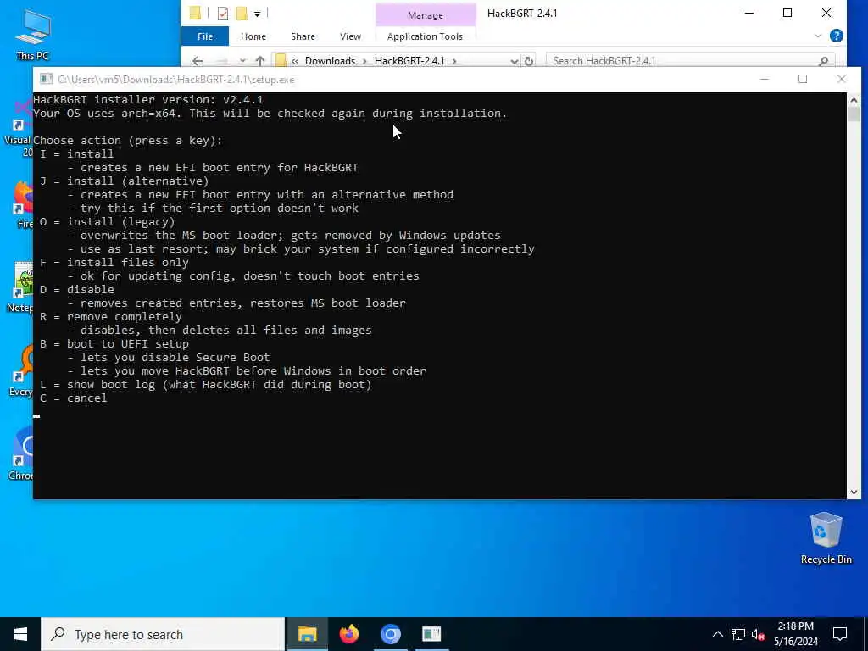Go up one folder in Explorer
868x651 pixels.
260,61
